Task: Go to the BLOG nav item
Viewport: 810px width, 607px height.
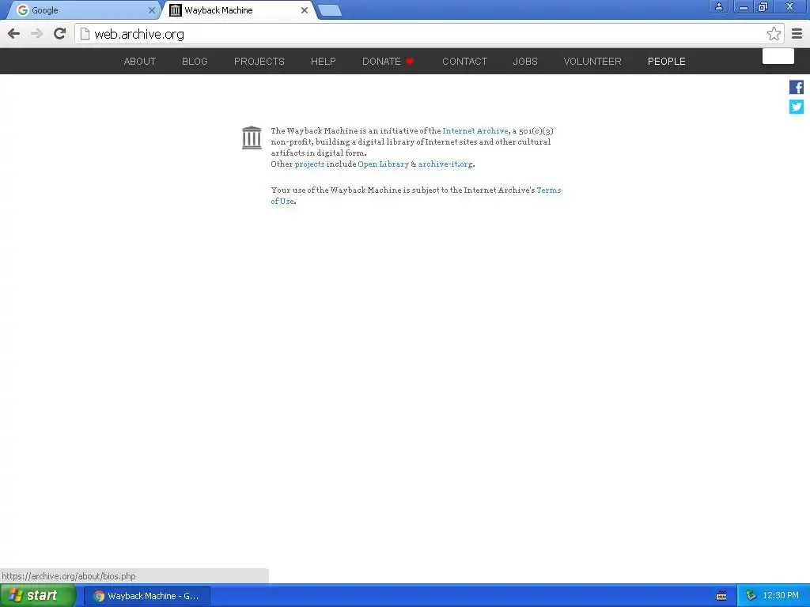Action: click(195, 62)
